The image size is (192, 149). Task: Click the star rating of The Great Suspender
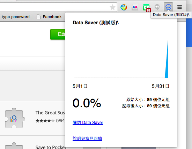[45, 121]
